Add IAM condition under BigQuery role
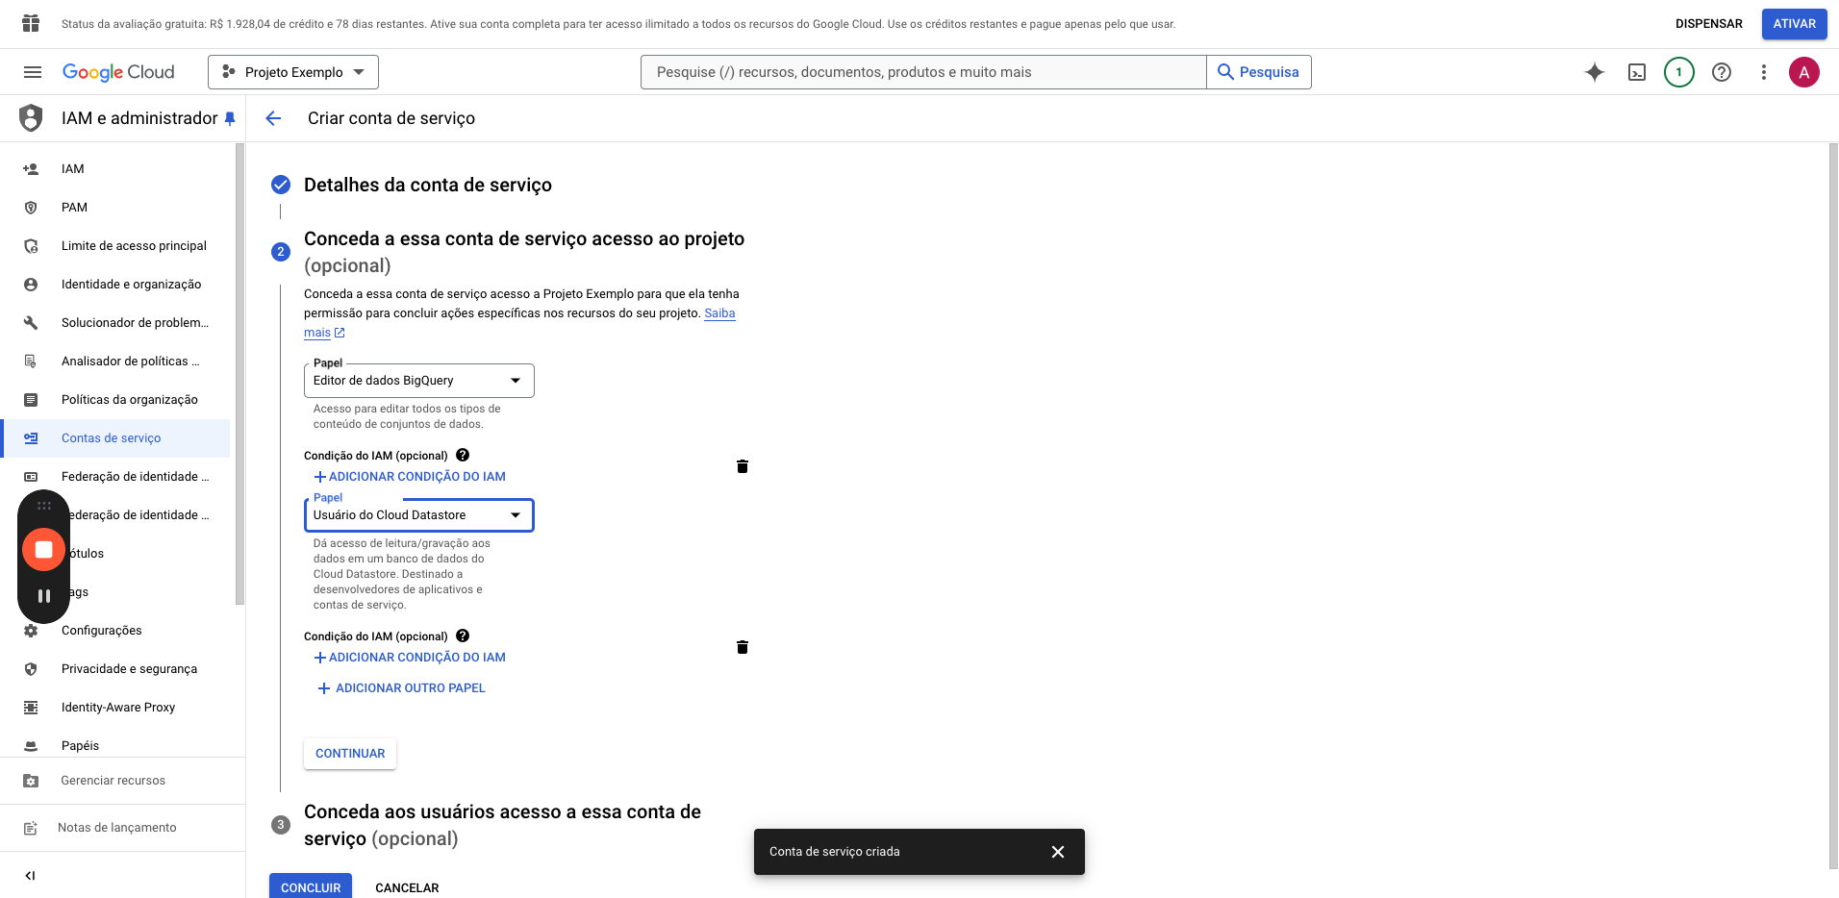This screenshot has width=1839, height=898. 410,477
